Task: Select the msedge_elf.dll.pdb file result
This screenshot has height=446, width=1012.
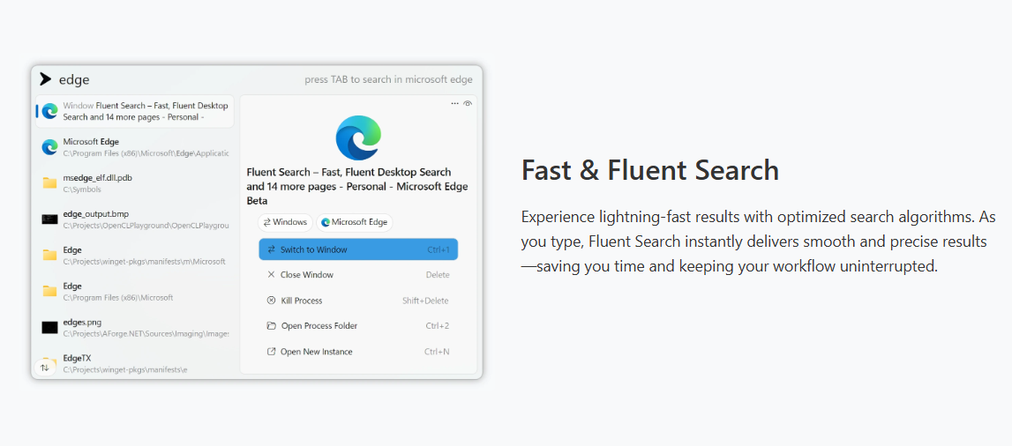Action: (134, 183)
